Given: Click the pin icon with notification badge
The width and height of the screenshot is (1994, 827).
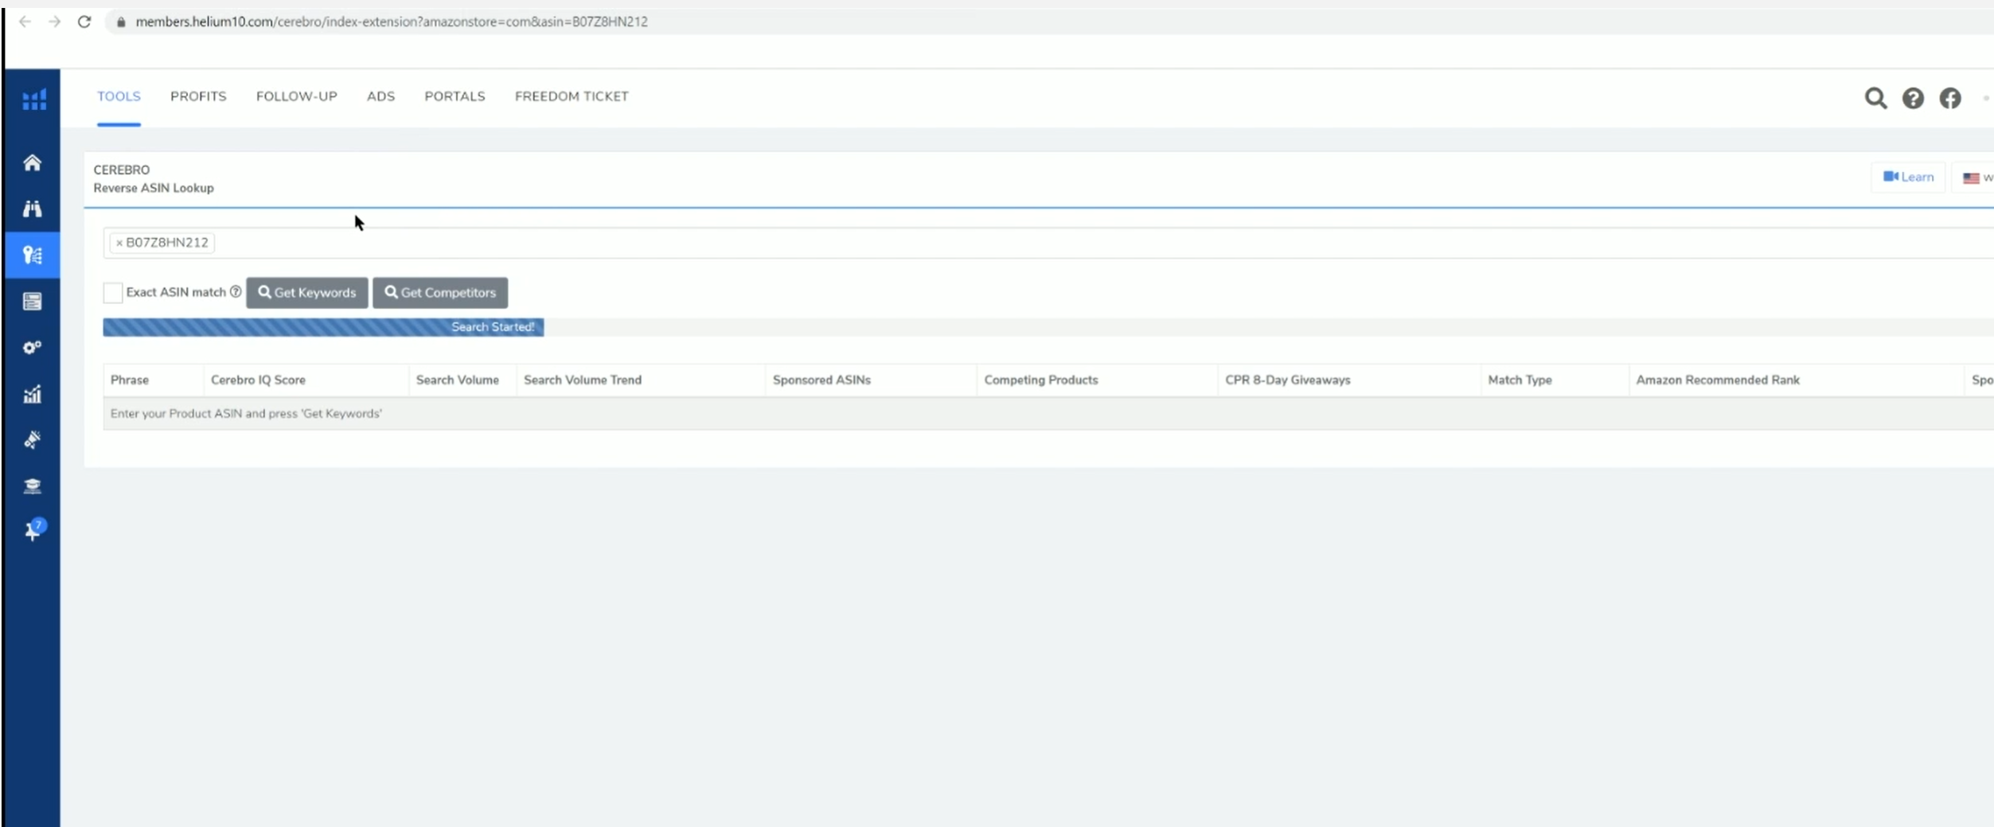Looking at the screenshot, I should pos(33,531).
